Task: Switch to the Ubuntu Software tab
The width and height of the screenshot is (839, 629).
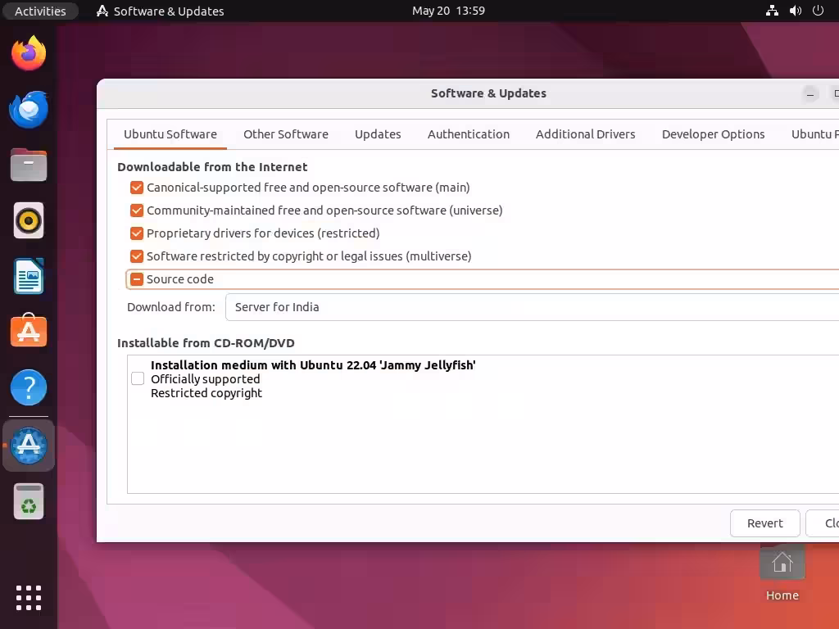Action: (x=170, y=134)
